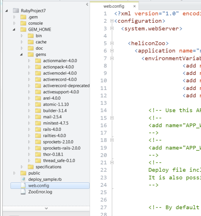Expand the cache folder arrow

point(22,42)
